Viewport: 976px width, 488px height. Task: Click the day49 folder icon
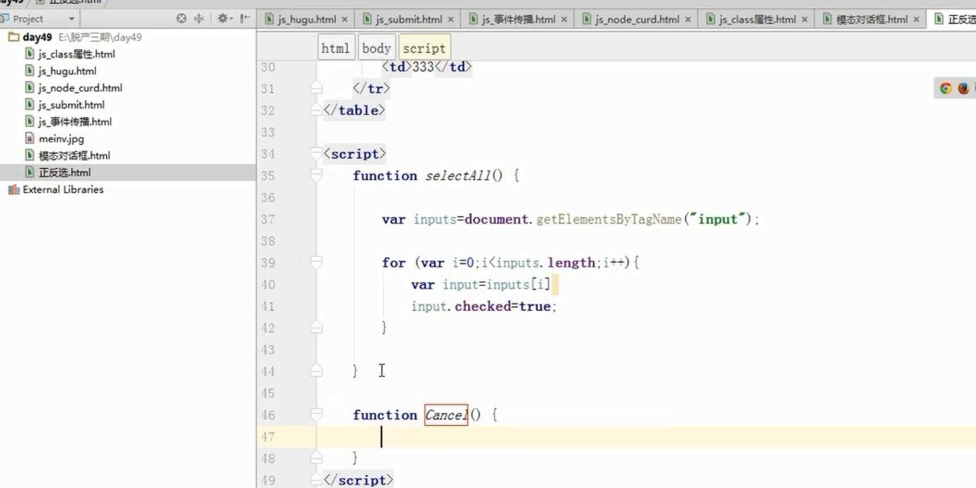[x=14, y=37]
